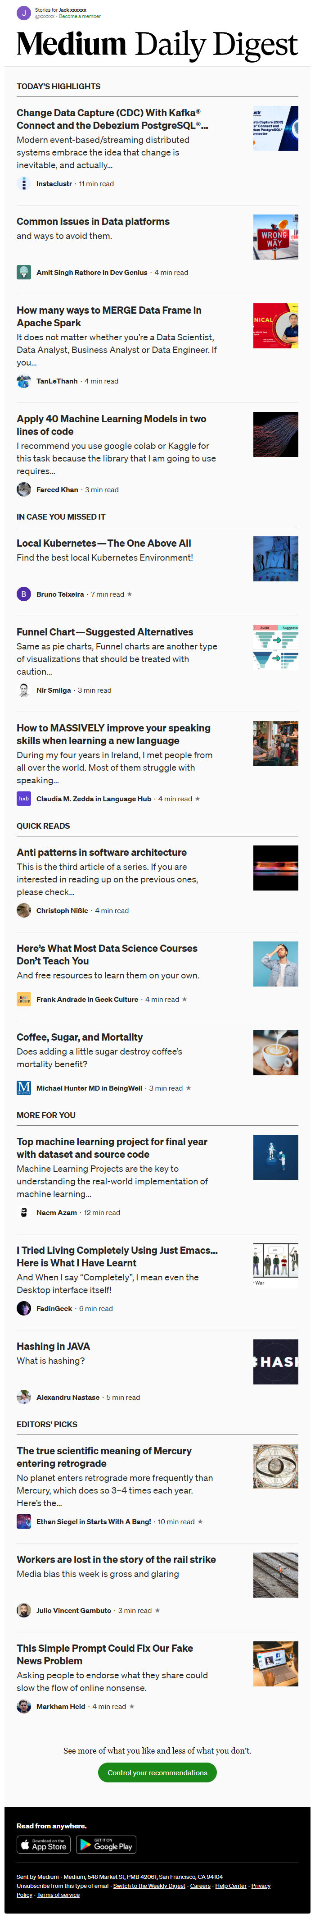Click Starts With A Bang publication icon
The image size is (315, 1914).
(x=24, y=1521)
